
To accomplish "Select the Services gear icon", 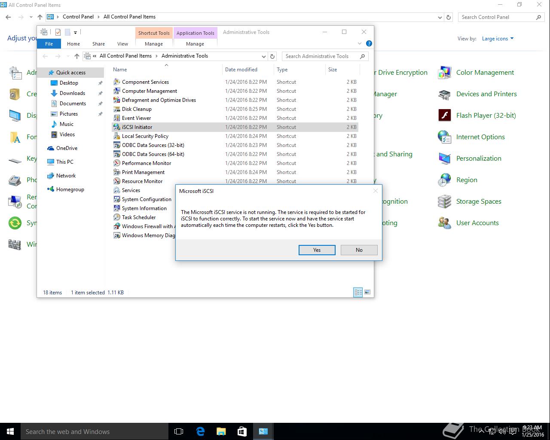I will pyautogui.click(x=116, y=190).
